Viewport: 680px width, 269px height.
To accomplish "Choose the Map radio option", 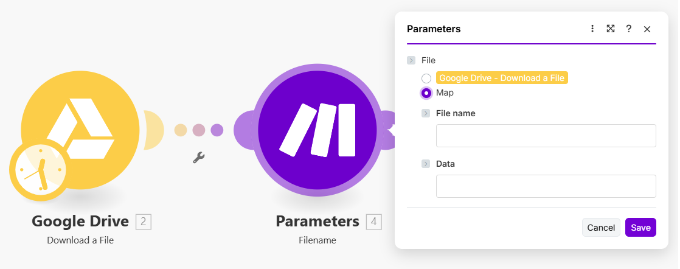I will 426,93.
